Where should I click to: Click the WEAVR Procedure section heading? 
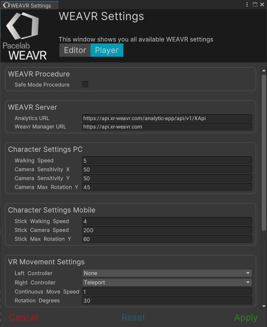coord(39,74)
